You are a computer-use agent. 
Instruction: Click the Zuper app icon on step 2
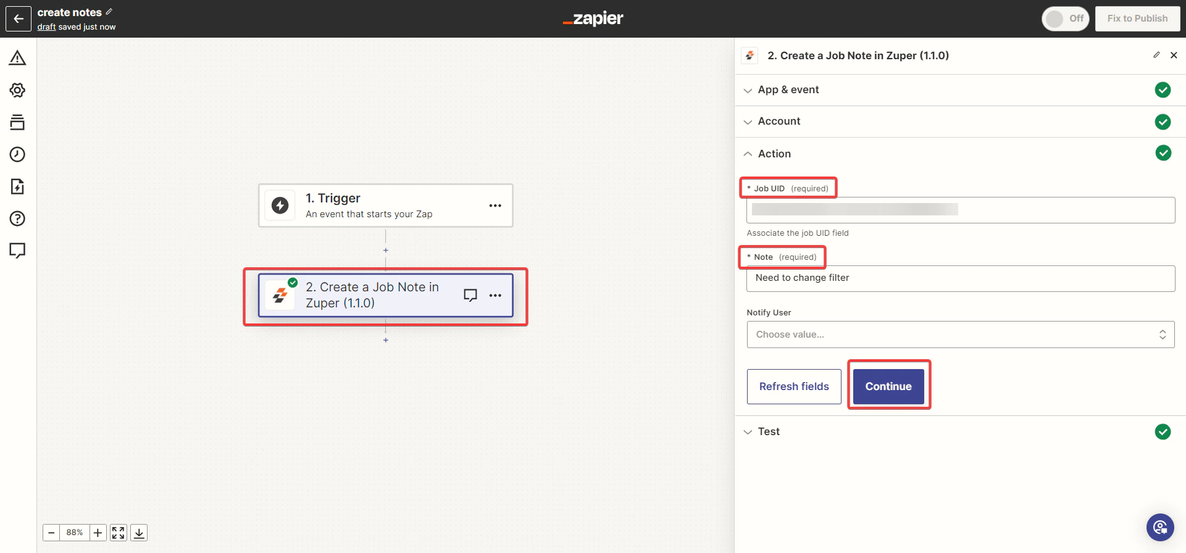(280, 296)
